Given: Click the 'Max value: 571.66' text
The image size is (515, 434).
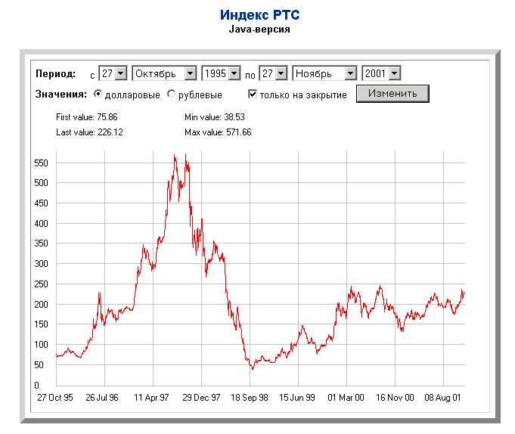Looking at the screenshot, I should pos(218,132).
